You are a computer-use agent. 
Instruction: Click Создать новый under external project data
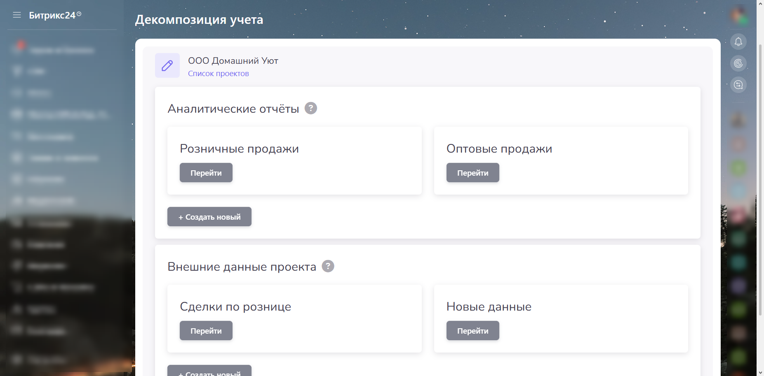pyautogui.click(x=209, y=371)
